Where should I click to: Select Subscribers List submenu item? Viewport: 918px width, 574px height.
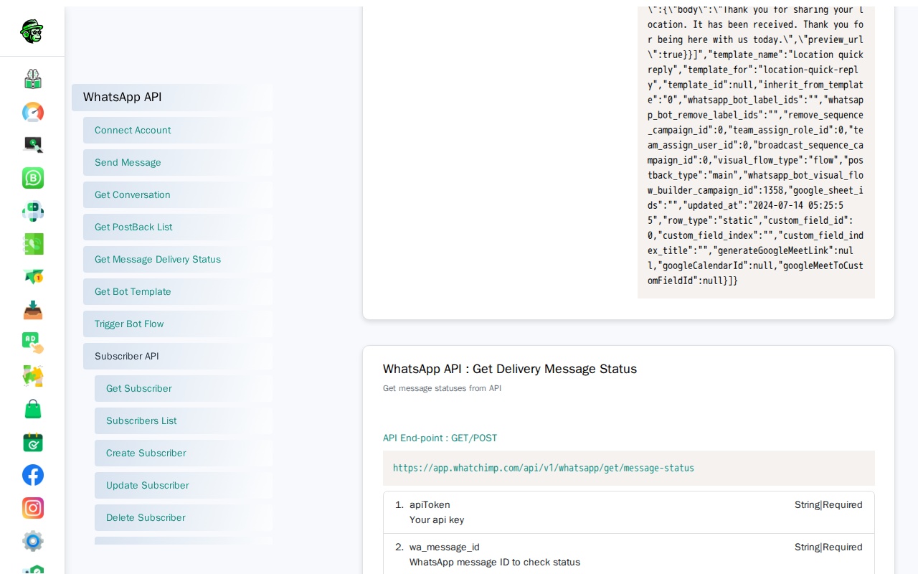point(184,421)
